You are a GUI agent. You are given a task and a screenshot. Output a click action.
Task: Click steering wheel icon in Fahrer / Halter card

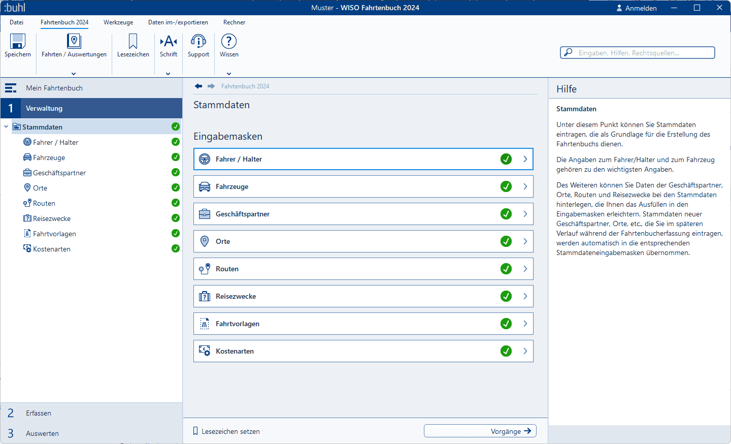[x=205, y=159]
